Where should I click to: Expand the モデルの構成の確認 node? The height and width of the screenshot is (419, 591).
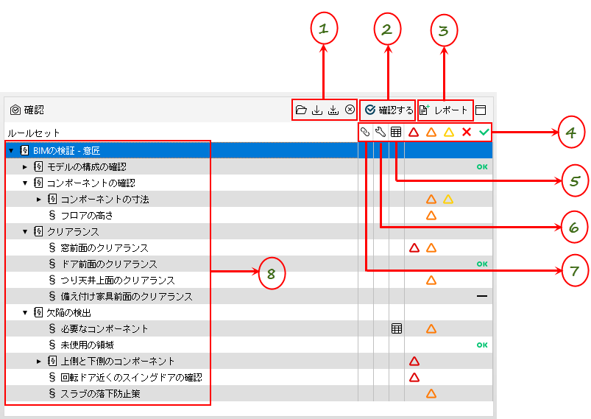[x=25, y=166]
